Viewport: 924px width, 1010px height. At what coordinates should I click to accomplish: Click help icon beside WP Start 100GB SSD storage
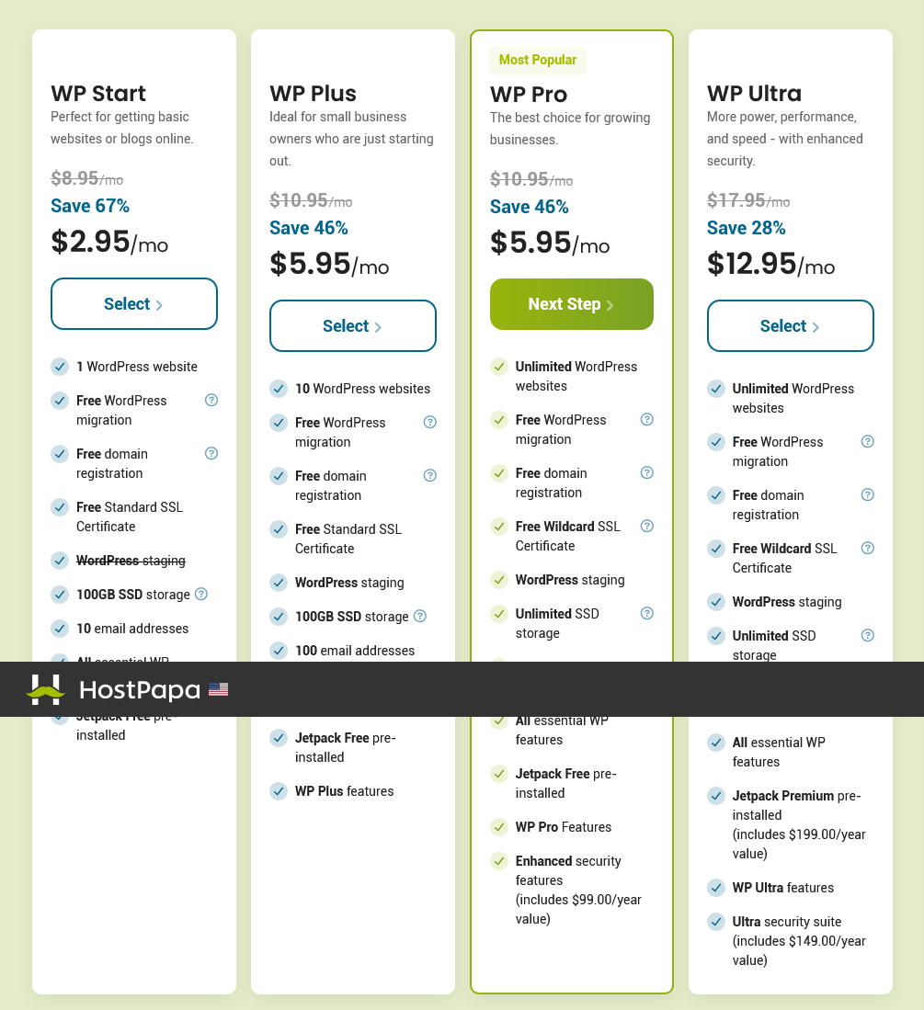(x=201, y=594)
